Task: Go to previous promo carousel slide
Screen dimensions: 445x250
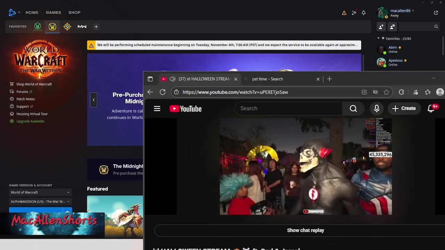Action: pos(94,100)
